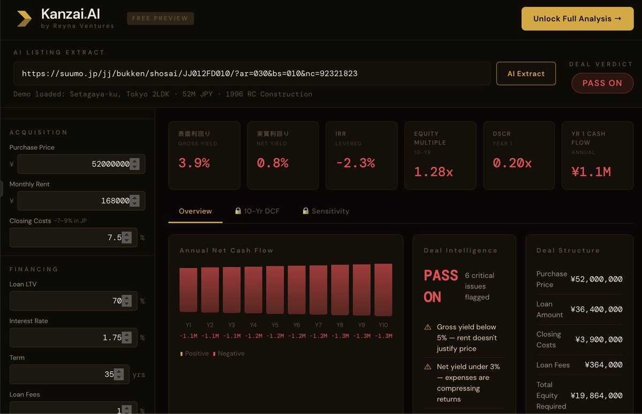This screenshot has width=642, height=414.
Task: Click the ¥52,000,000 Purchase Price value
Action: [x=597, y=279]
